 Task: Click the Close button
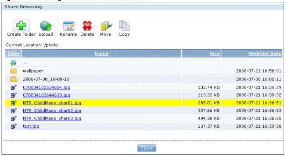pyautogui.click(x=147, y=148)
